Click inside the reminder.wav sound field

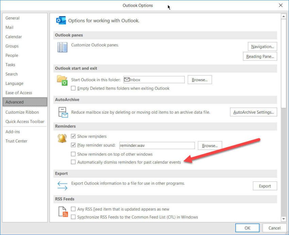(x=156, y=145)
